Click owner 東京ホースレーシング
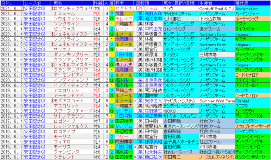271x160 pixels. [x=181, y=126]
